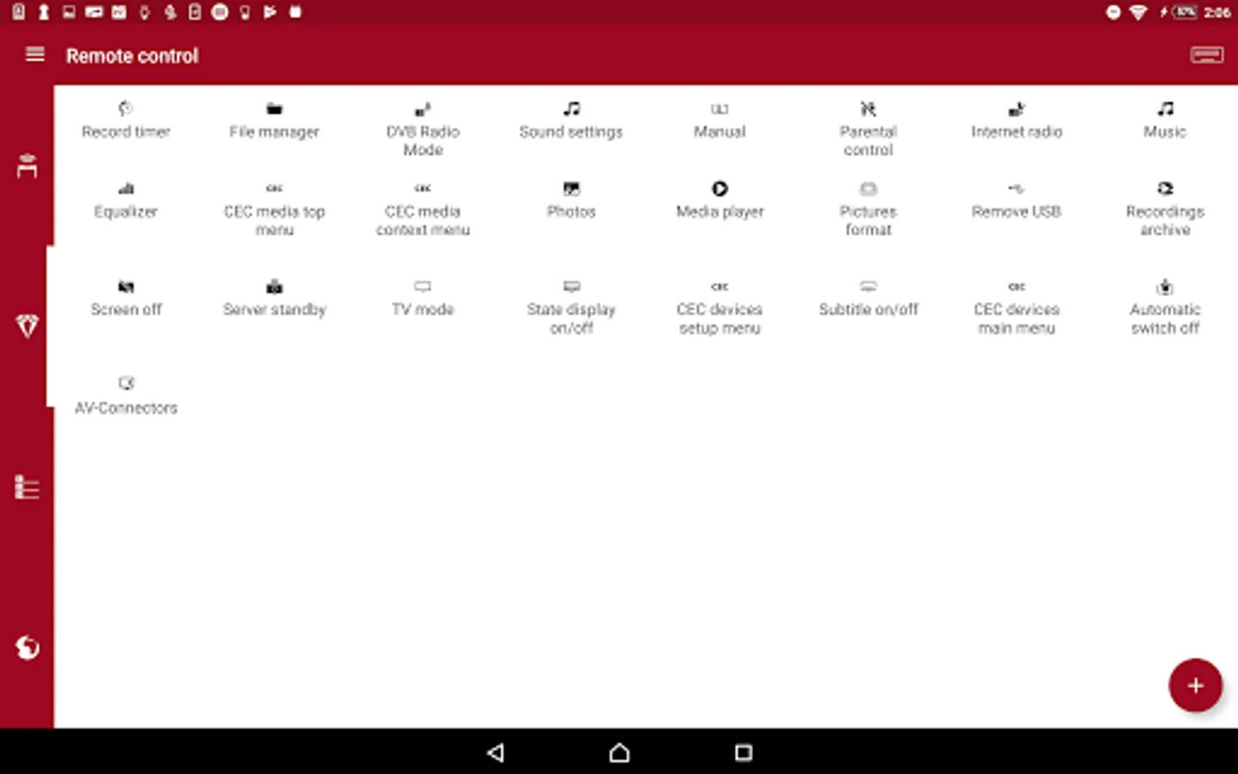Open the Music function

[x=1165, y=120]
